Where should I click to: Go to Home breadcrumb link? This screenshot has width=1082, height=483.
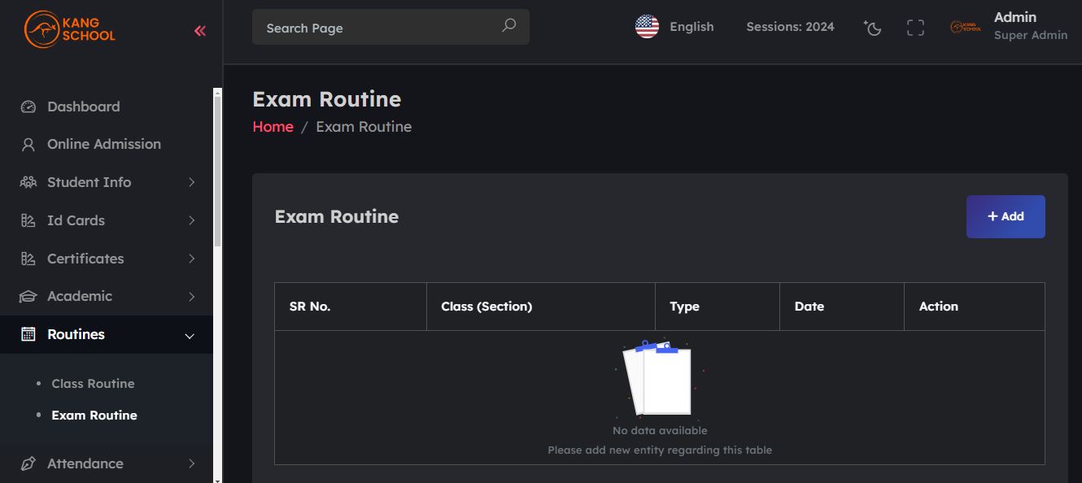coord(273,127)
